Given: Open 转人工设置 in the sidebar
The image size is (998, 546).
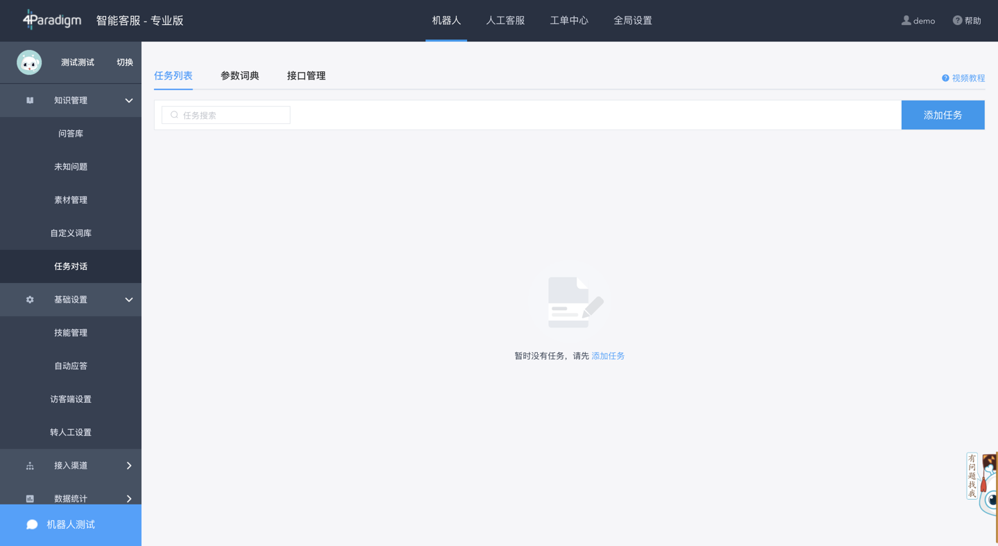Looking at the screenshot, I should (71, 433).
